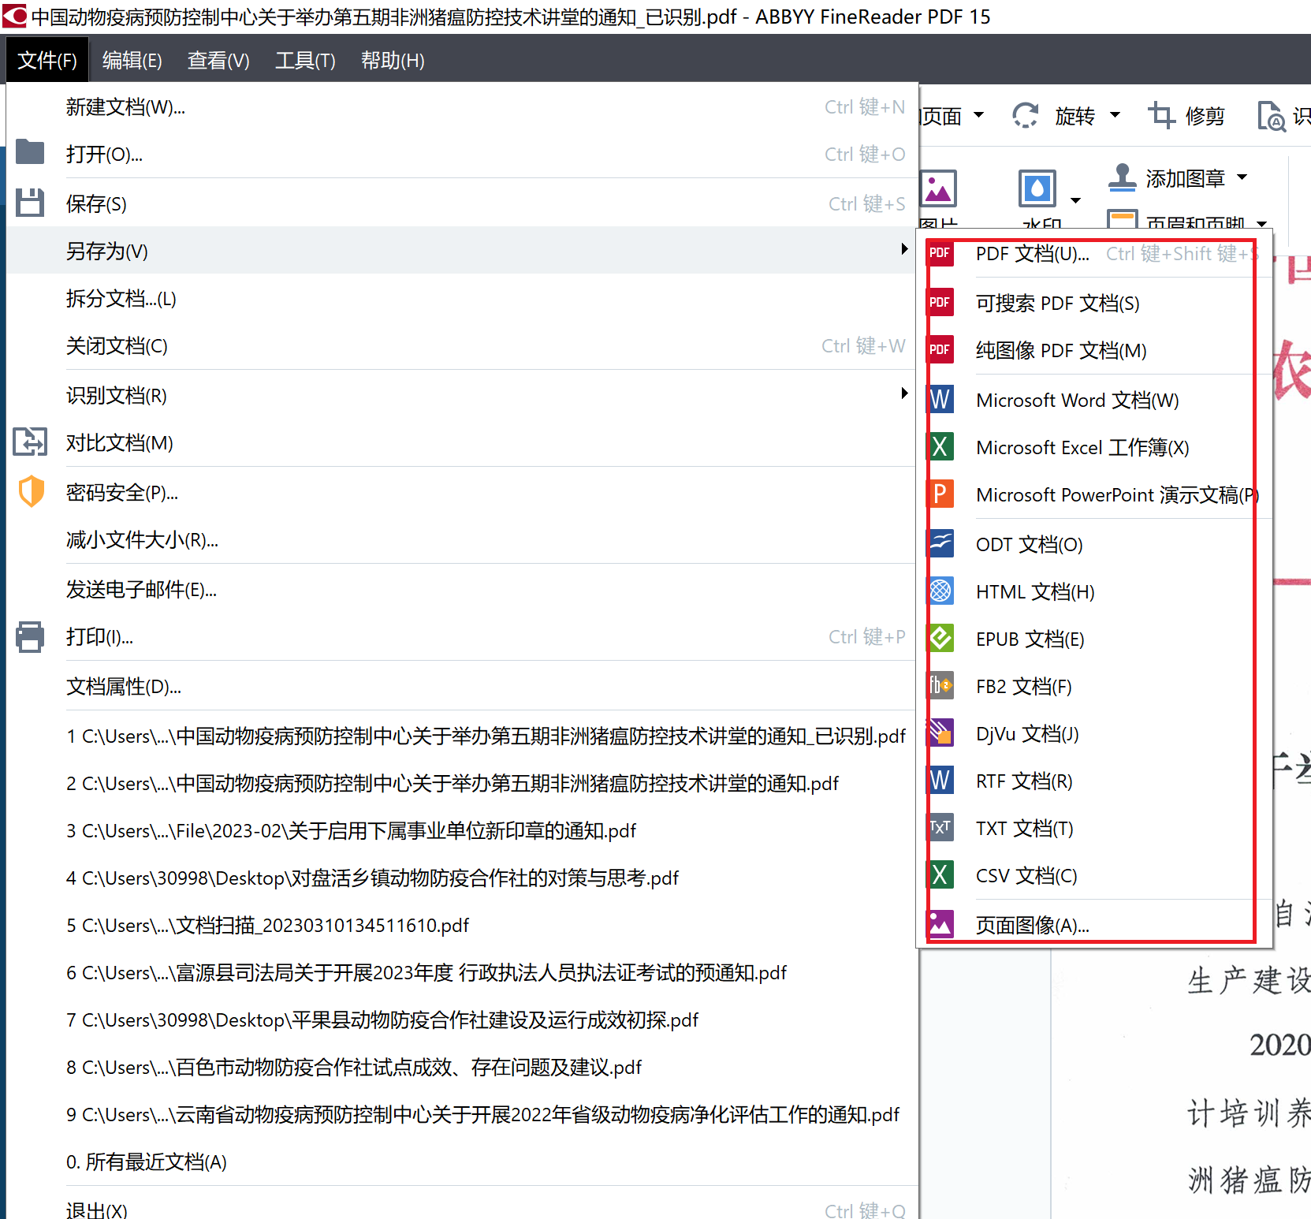Image resolution: width=1311 pixels, height=1219 pixels.
Task: Click the RTF document icon
Action: (x=940, y=780)
